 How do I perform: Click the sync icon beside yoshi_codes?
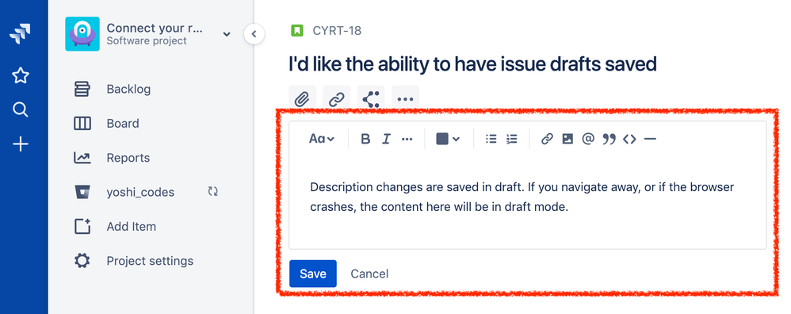click(213, 192)
